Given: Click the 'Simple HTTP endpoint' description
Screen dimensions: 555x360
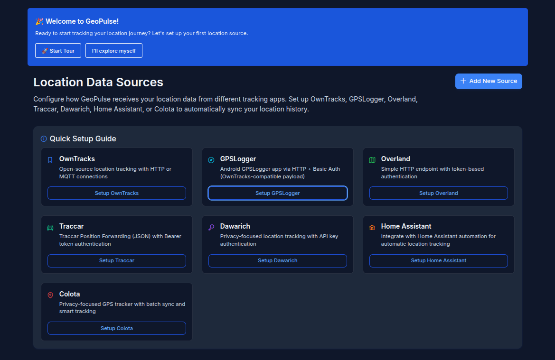Looking at the screenshot, I should click(432, 173).
